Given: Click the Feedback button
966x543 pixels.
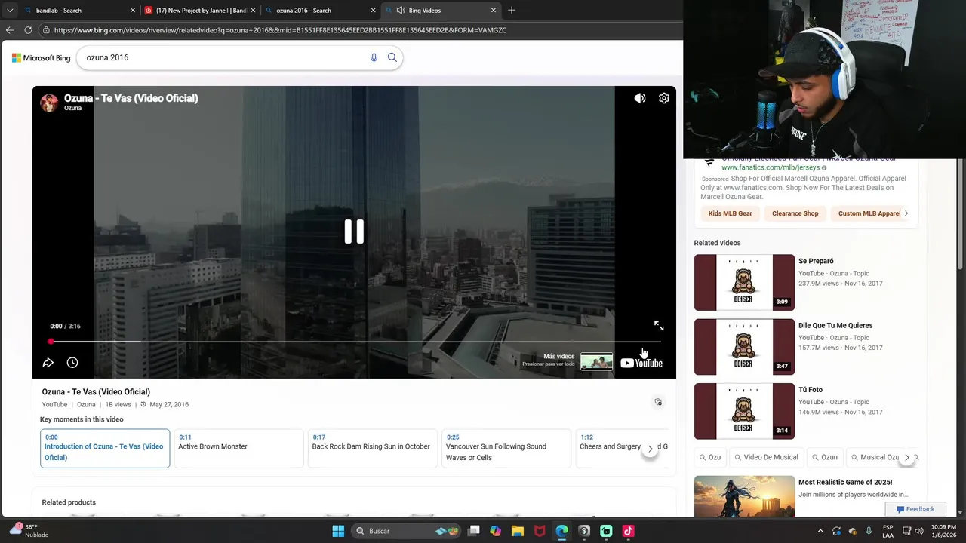Looking at the screenshot, I should (915, 509).
